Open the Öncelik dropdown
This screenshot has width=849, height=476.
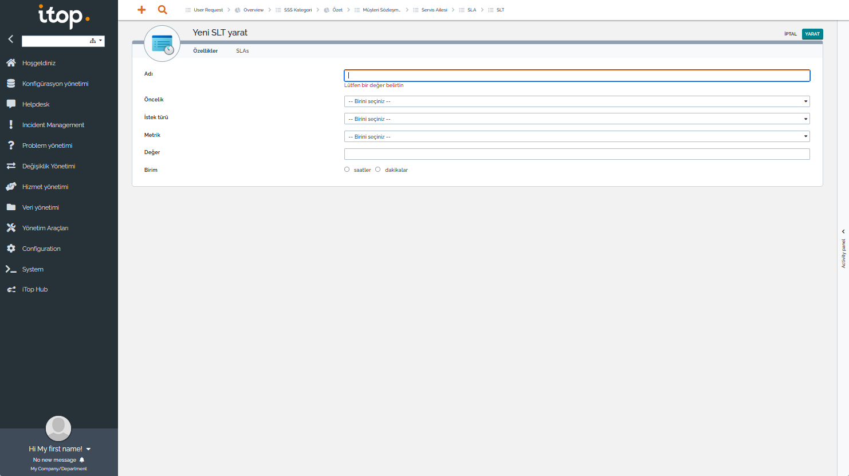click(576, 101)
